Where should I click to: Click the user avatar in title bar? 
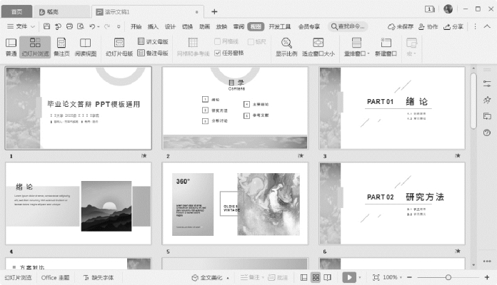(448, 9)
